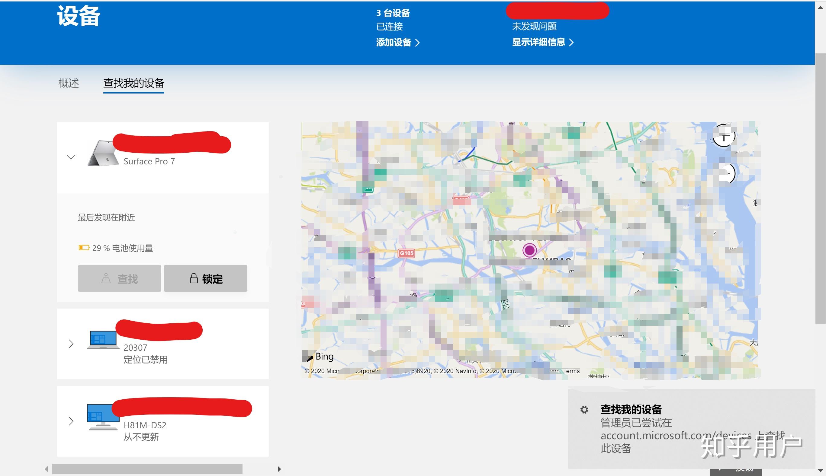Click the Surface Pro 7 device image

(104, 152)
